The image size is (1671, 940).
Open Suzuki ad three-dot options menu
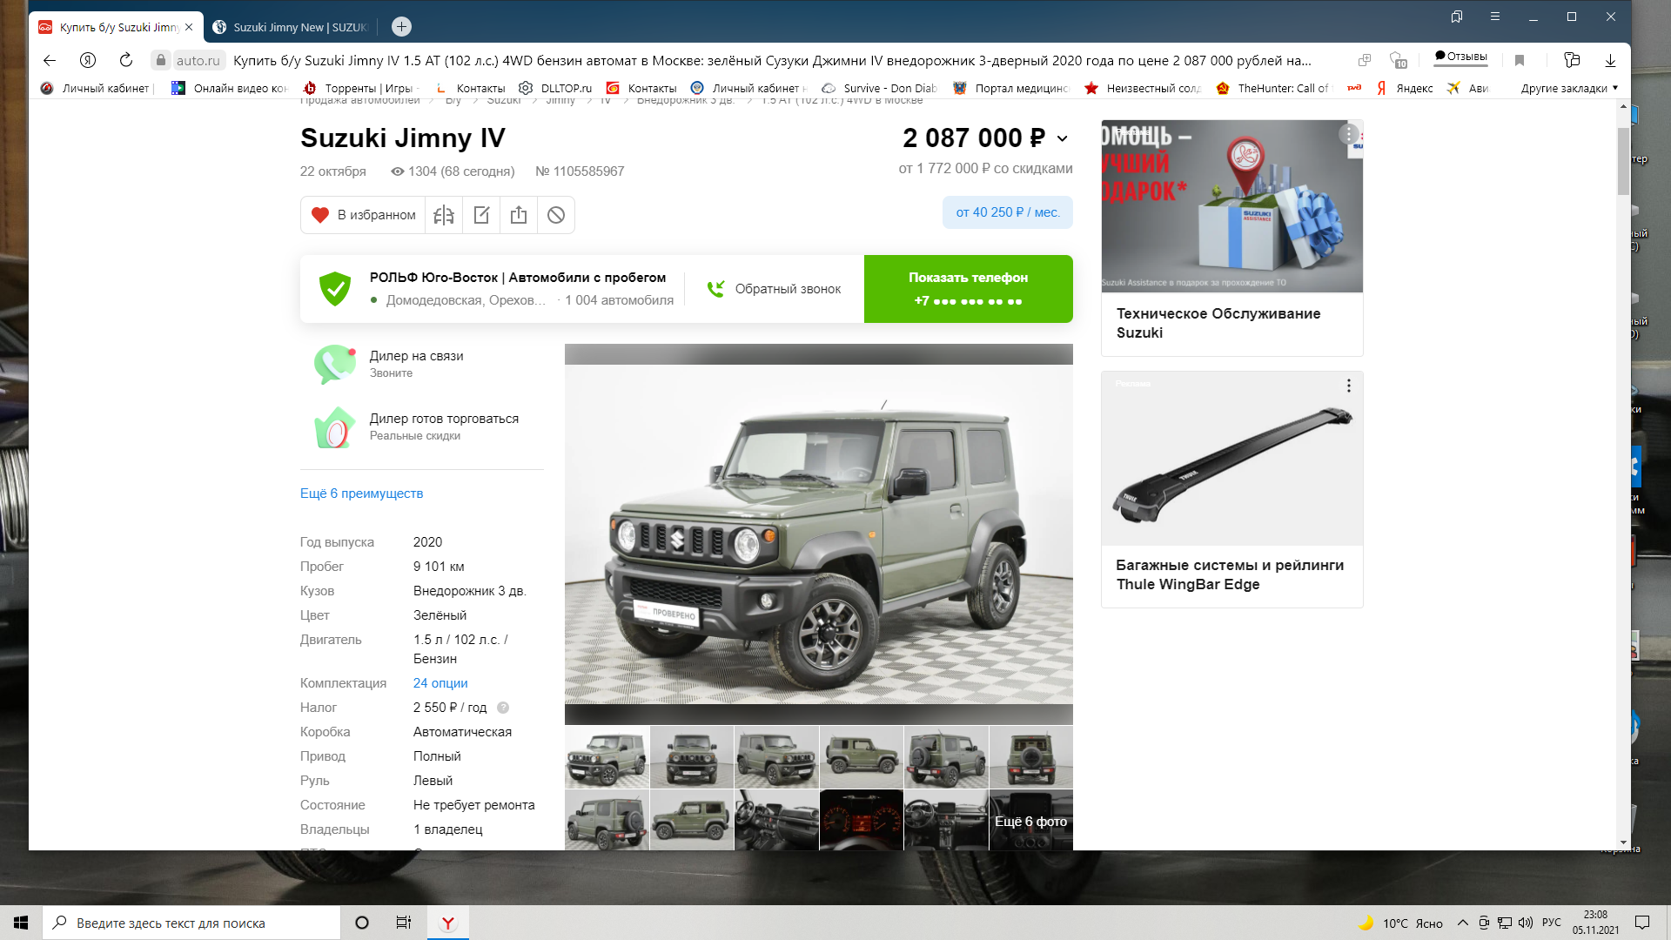tap(1349, 134)
